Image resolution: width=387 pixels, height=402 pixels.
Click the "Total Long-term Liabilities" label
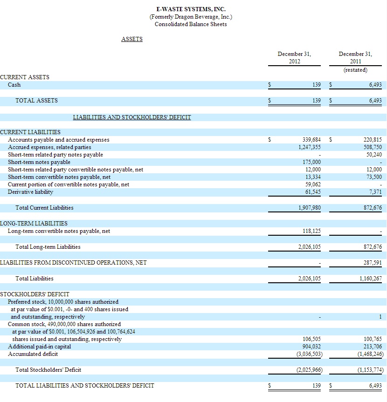[48, 247]
